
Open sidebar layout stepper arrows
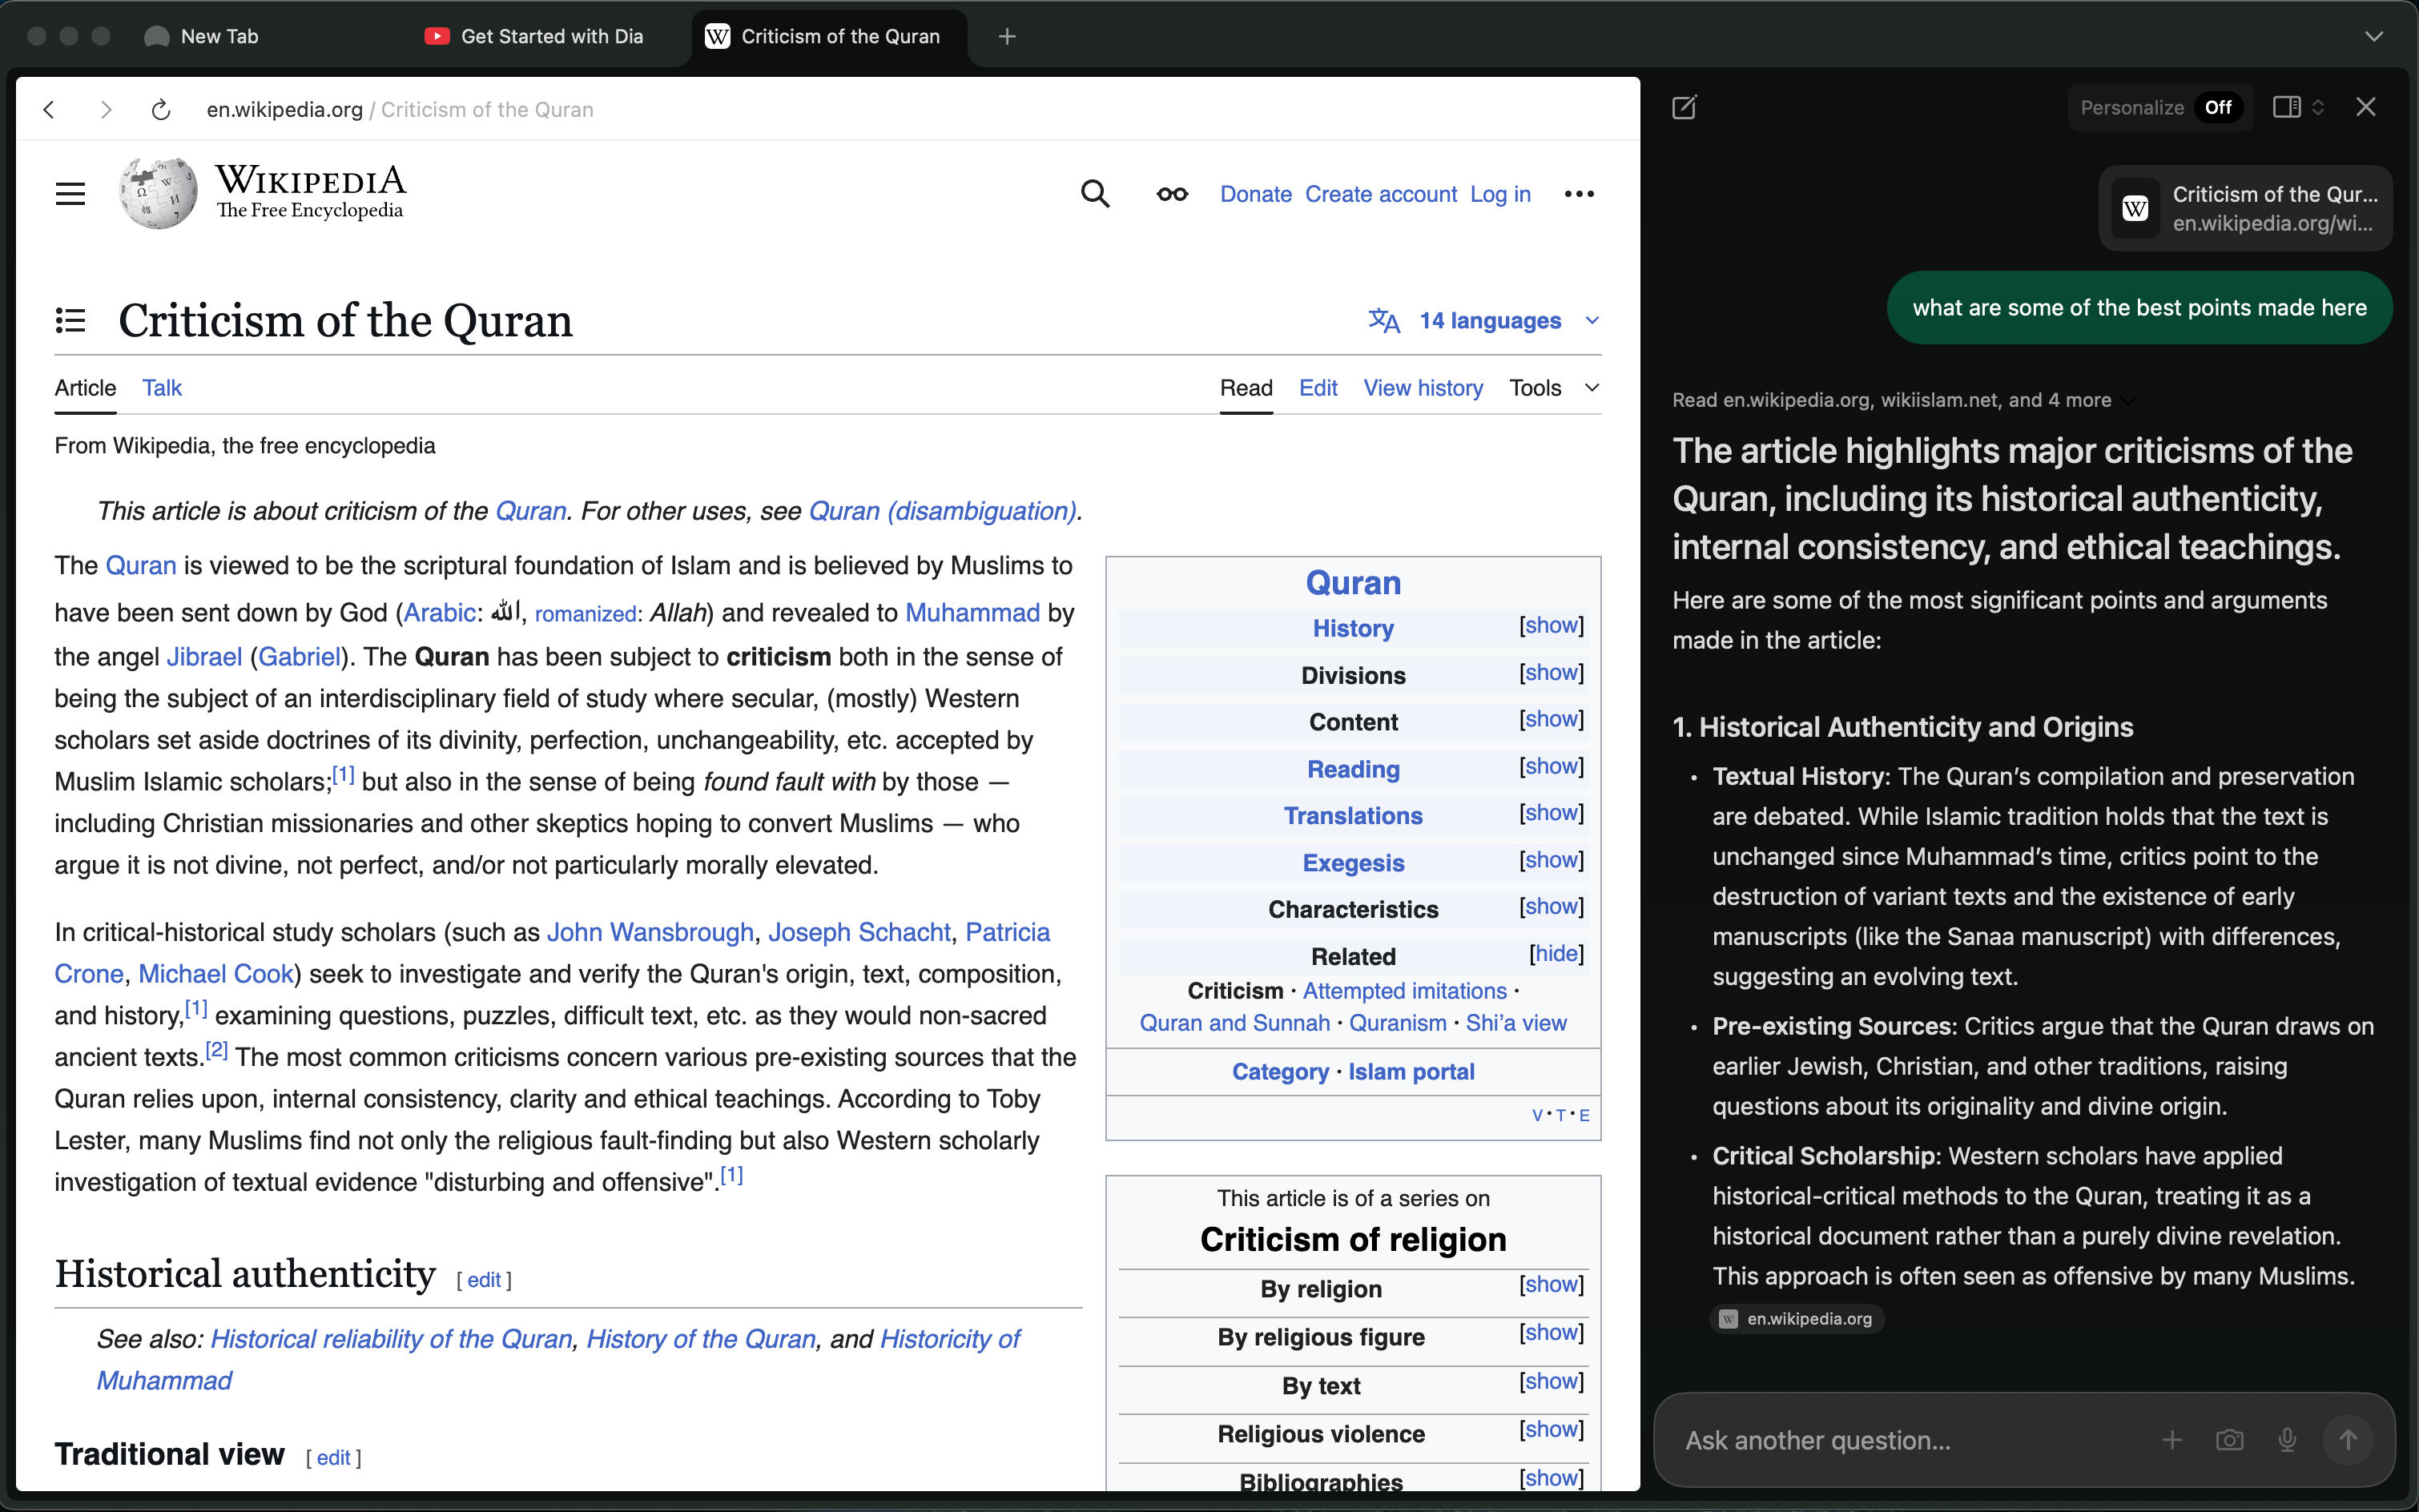(2317, 107)
